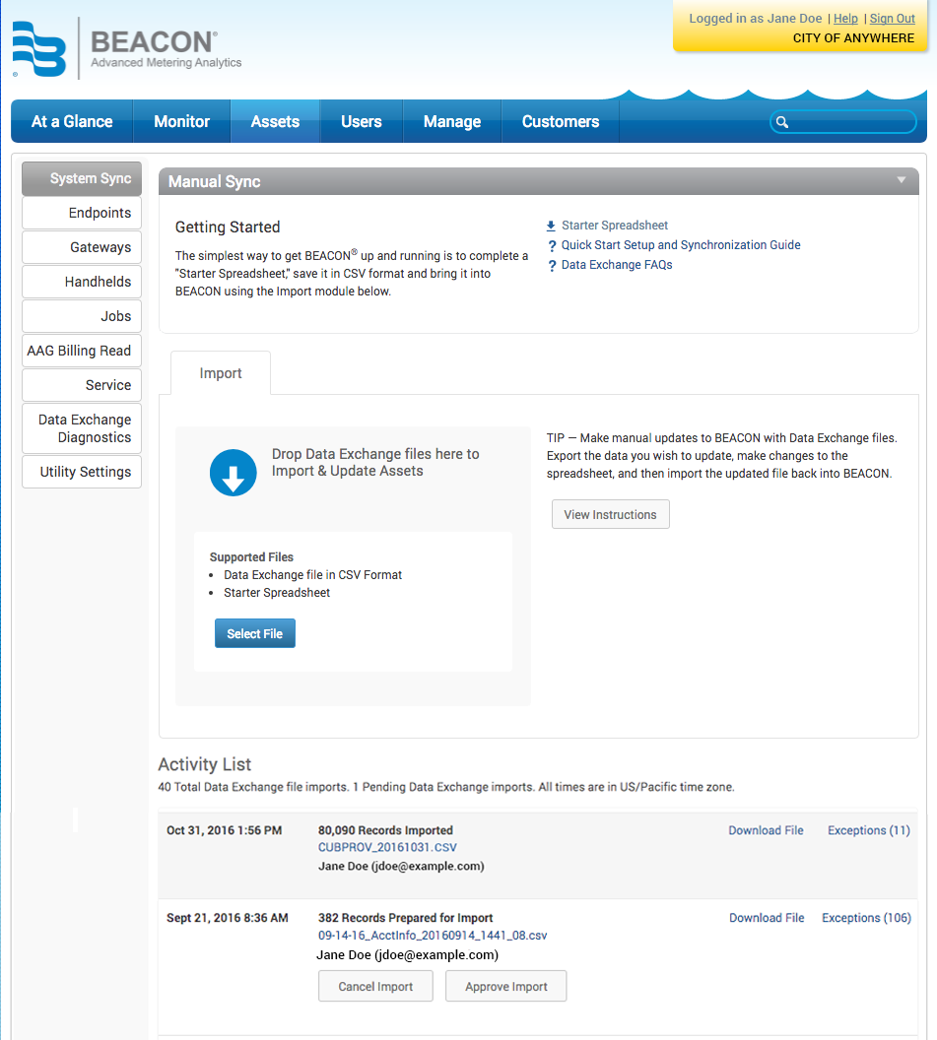The image size is (937, 1040).
Task: Collapse the Manual Sync panel
Action: [901, 181]
